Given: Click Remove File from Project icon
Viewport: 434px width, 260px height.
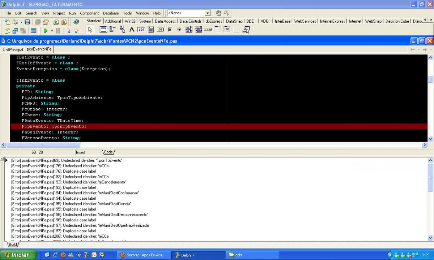Looking at the screenshot, I should coord(64,22).
